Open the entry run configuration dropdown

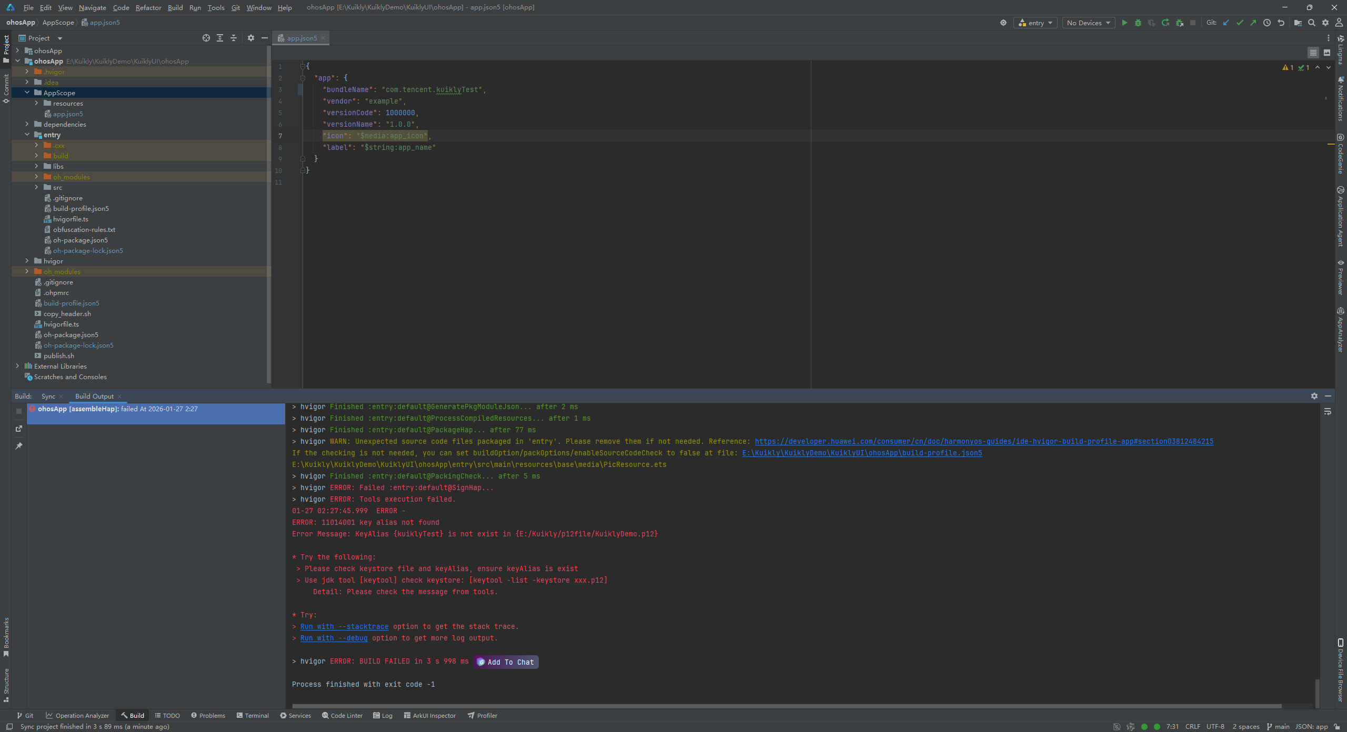(x=1035, y=23)
